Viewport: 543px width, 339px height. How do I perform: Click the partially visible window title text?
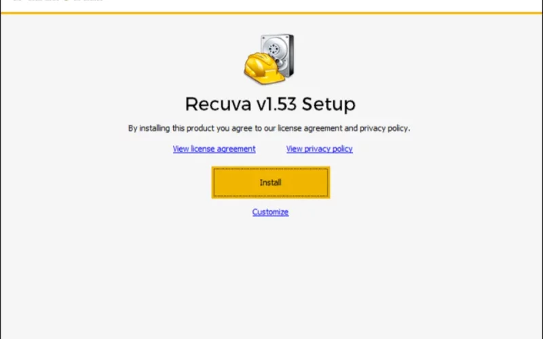coord(57,1)
